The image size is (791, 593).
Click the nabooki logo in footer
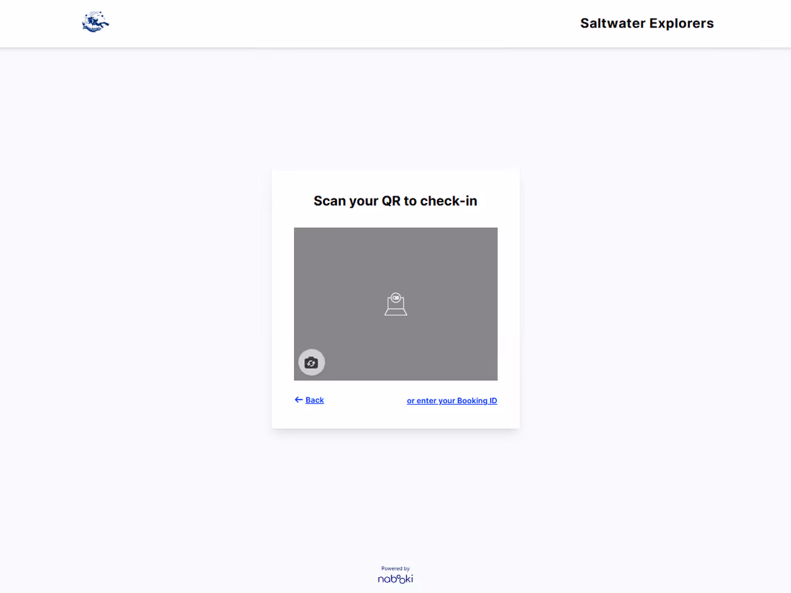point(395,579)
